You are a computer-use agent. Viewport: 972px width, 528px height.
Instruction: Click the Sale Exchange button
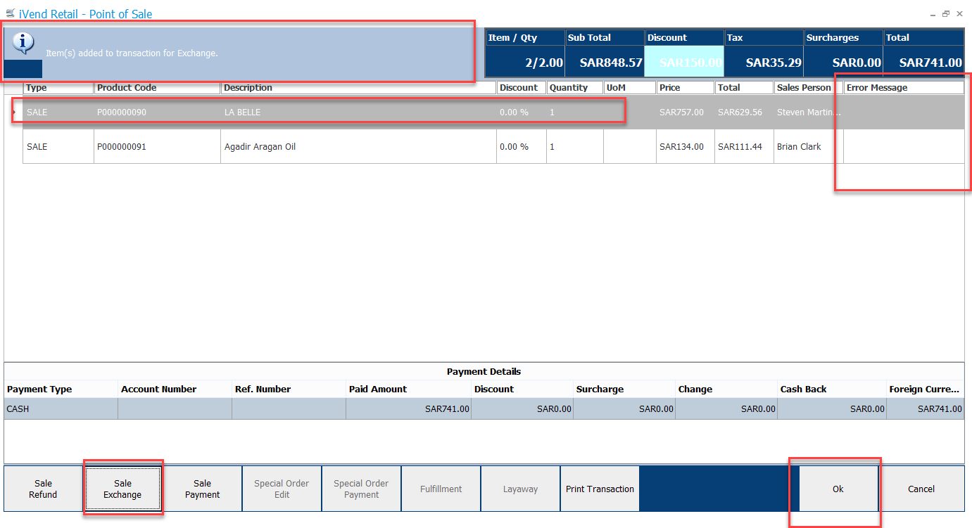(x=122, y=489)
